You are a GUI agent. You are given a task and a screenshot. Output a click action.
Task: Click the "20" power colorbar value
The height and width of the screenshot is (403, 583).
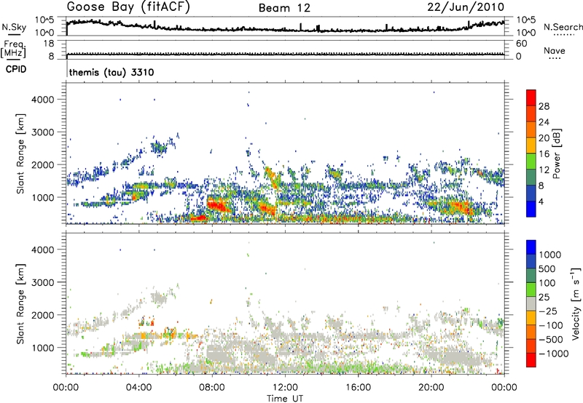tap(544, 138)
